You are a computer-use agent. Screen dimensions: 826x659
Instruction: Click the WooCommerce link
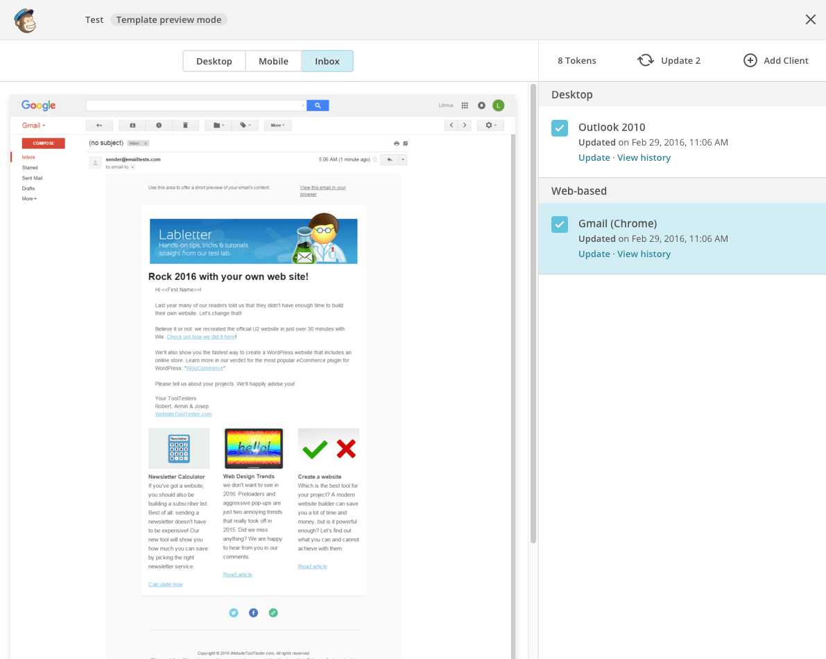(205, 369)
